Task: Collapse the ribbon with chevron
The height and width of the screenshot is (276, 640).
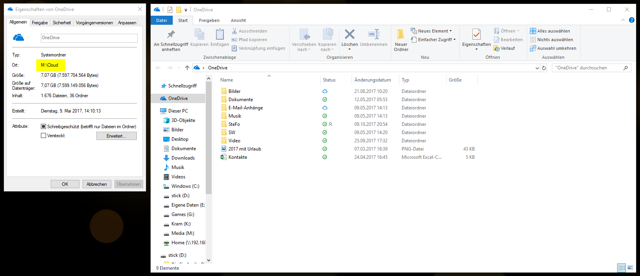Action: click(623, 20)
